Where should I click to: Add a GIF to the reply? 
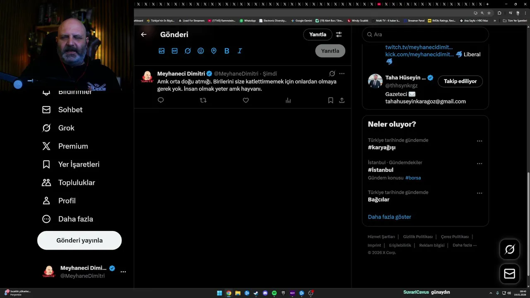click(175, 51)
